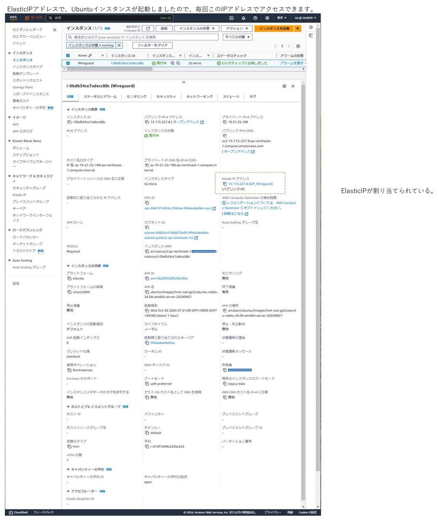Viewport: 438px width, 521px height.
Task: Collapse the ホストとプレイスメントグループ section
Action: [x=68, y=407]
